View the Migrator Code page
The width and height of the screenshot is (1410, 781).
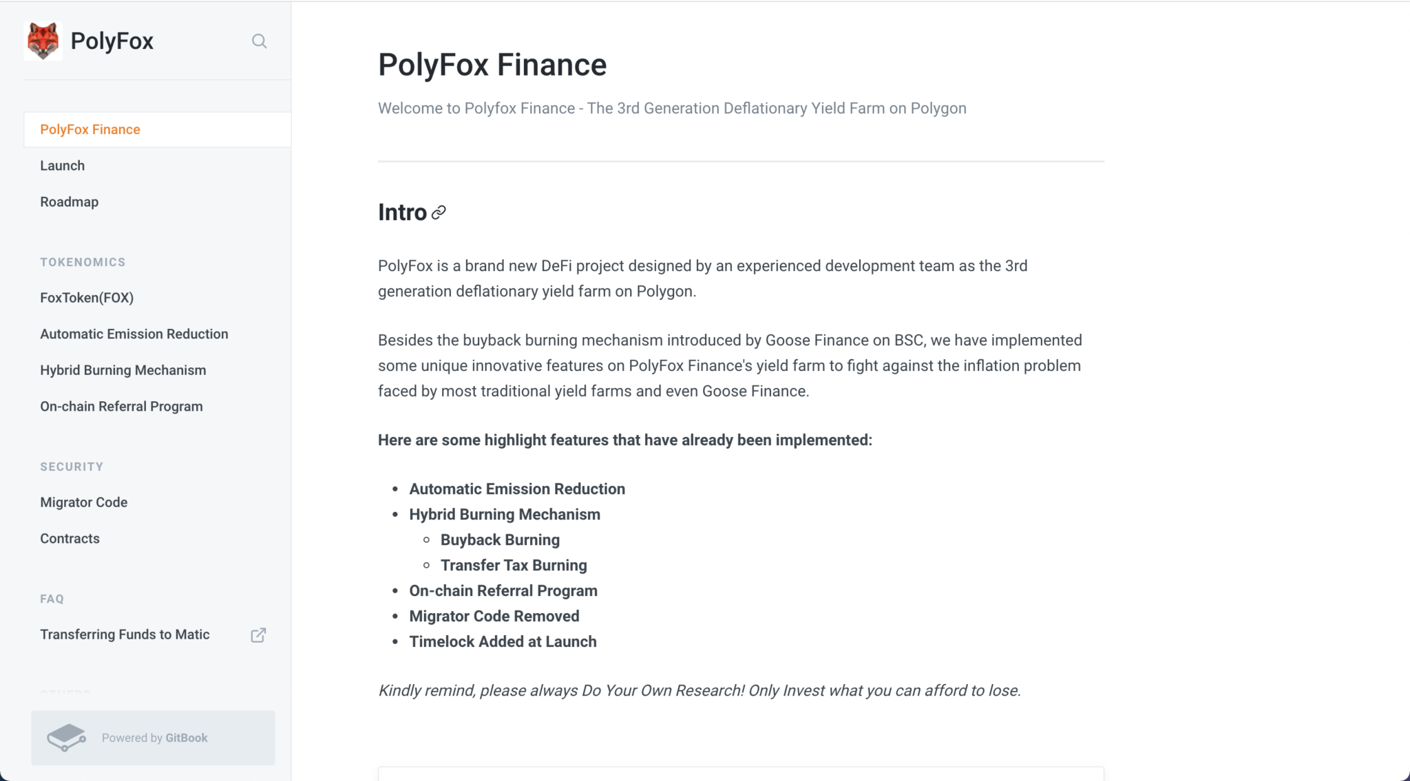tap(83, 502)
